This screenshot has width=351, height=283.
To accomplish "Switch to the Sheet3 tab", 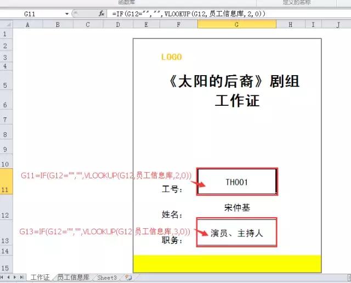I will pyautogui.click(x=107, y=278).
